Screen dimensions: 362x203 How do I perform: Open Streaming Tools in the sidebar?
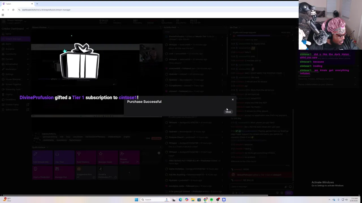coord(16,89)
